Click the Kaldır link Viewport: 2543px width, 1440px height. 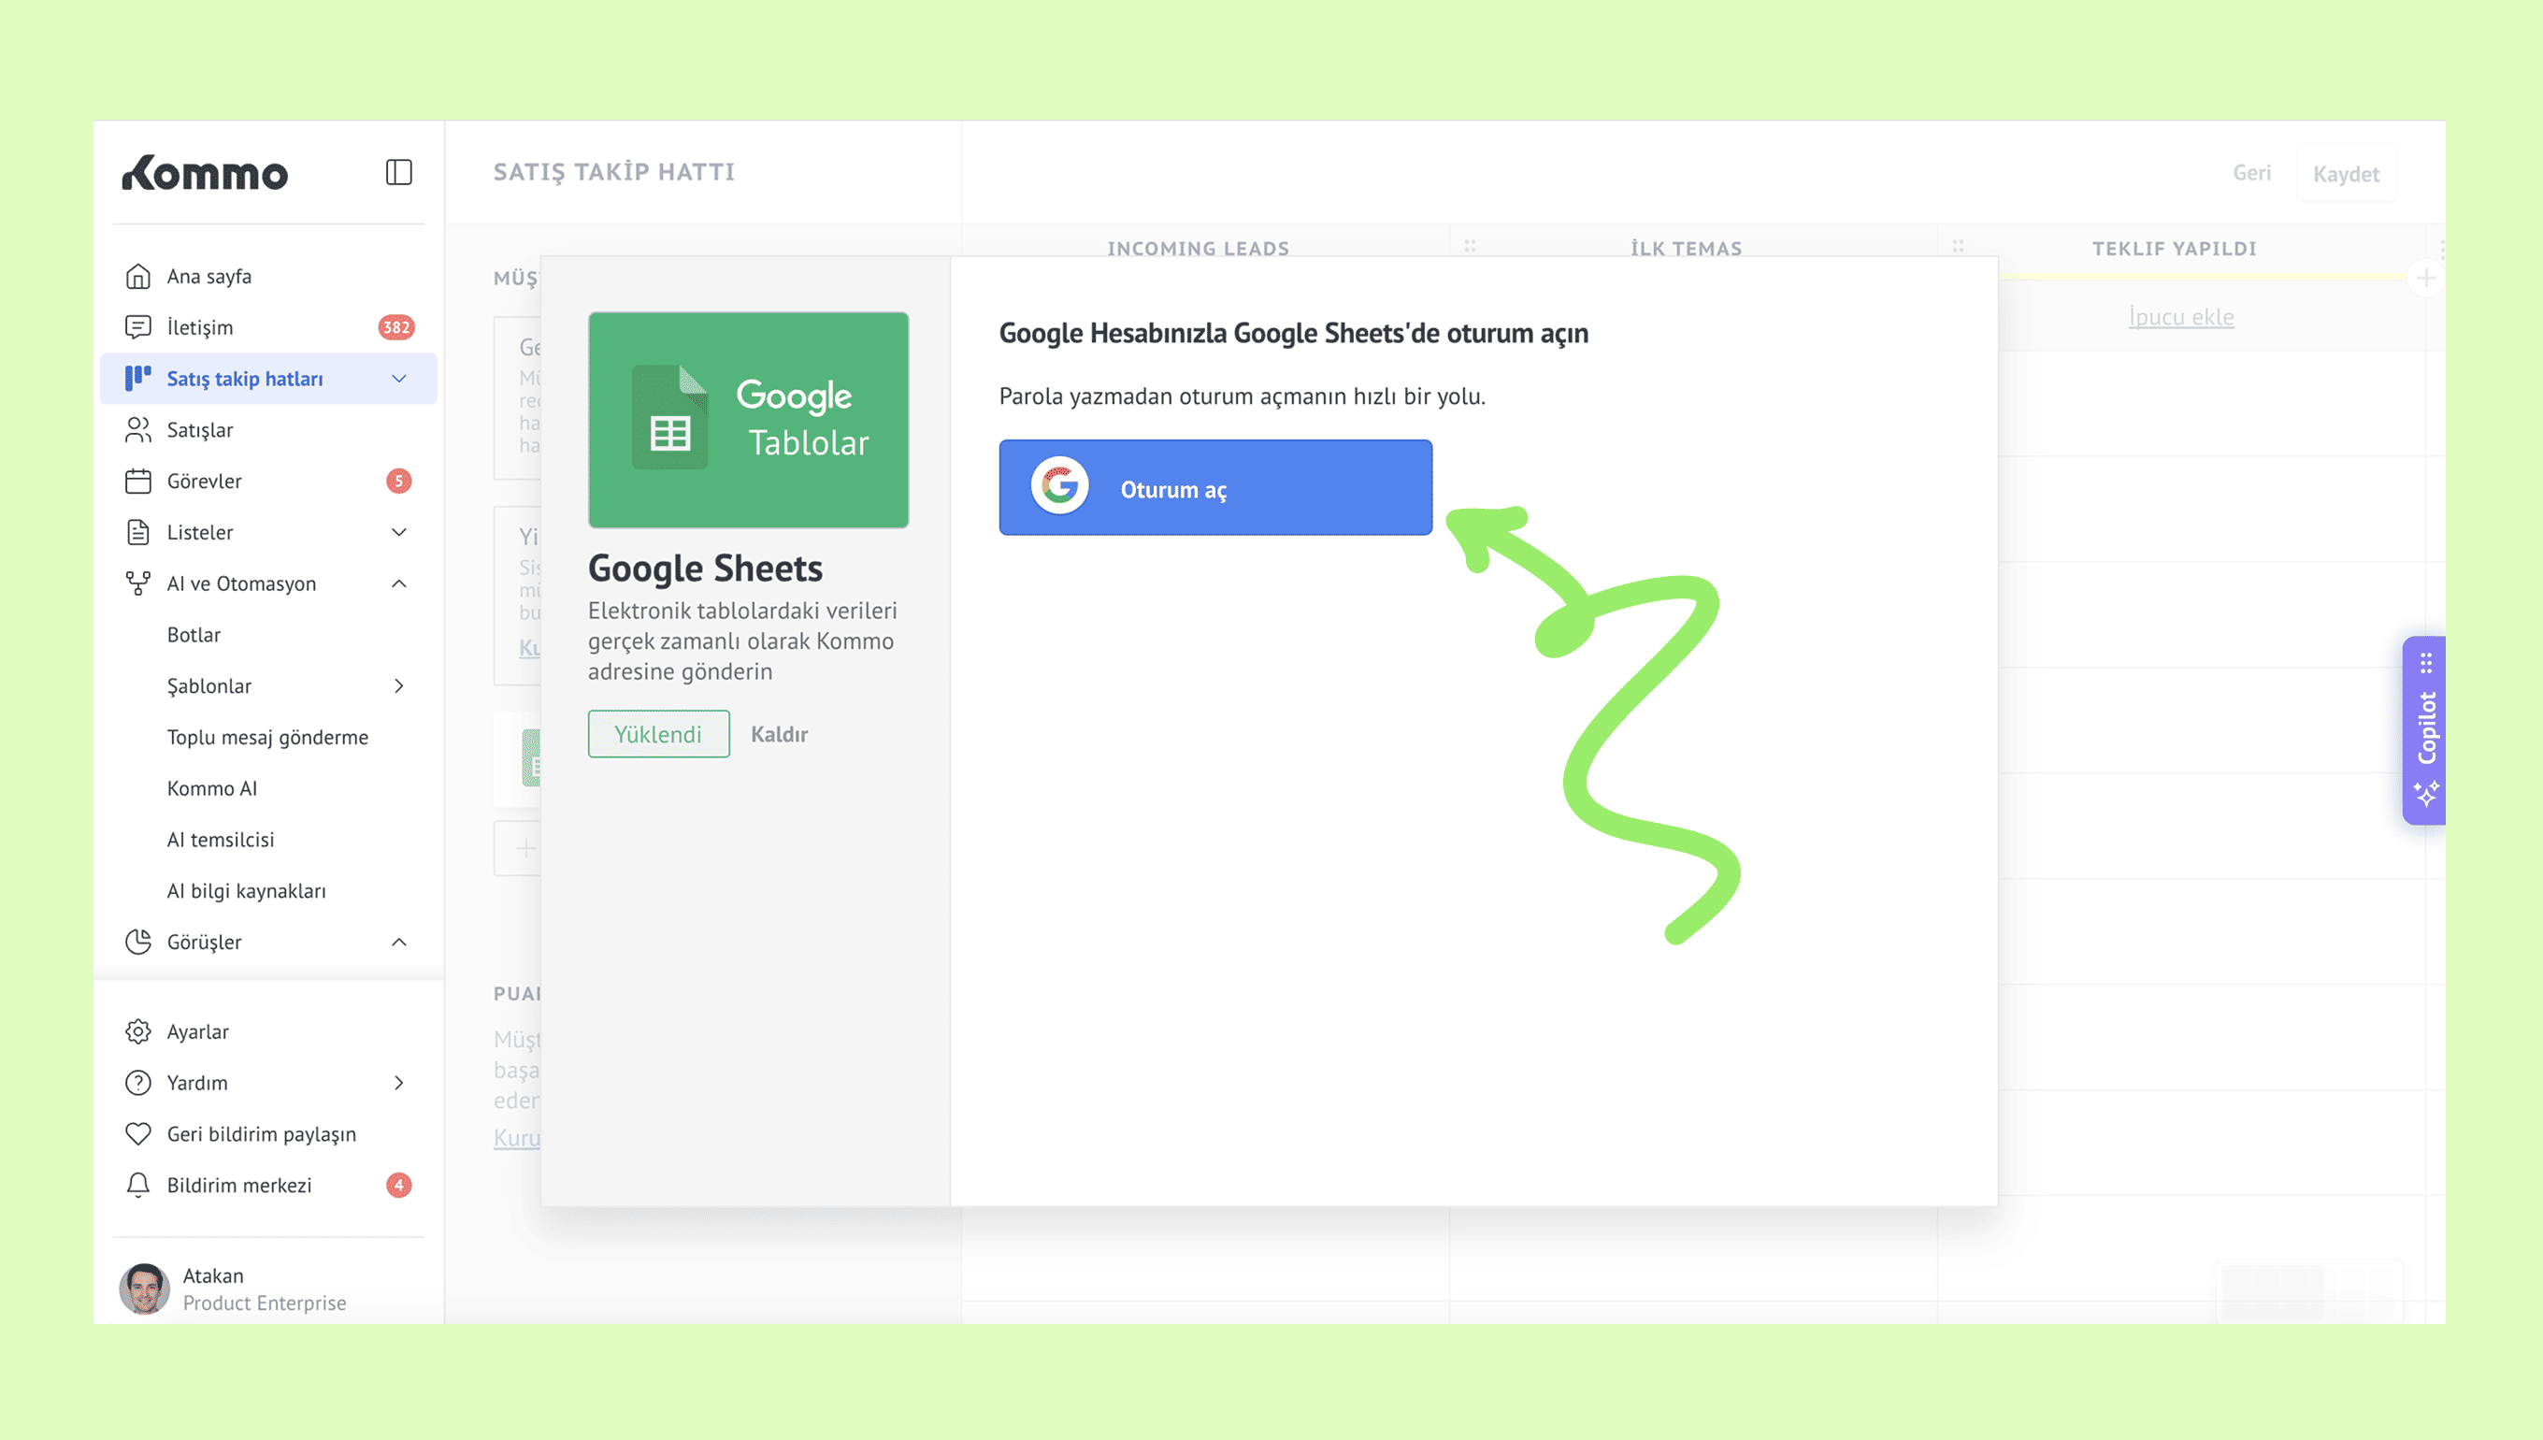pos(779,734)
